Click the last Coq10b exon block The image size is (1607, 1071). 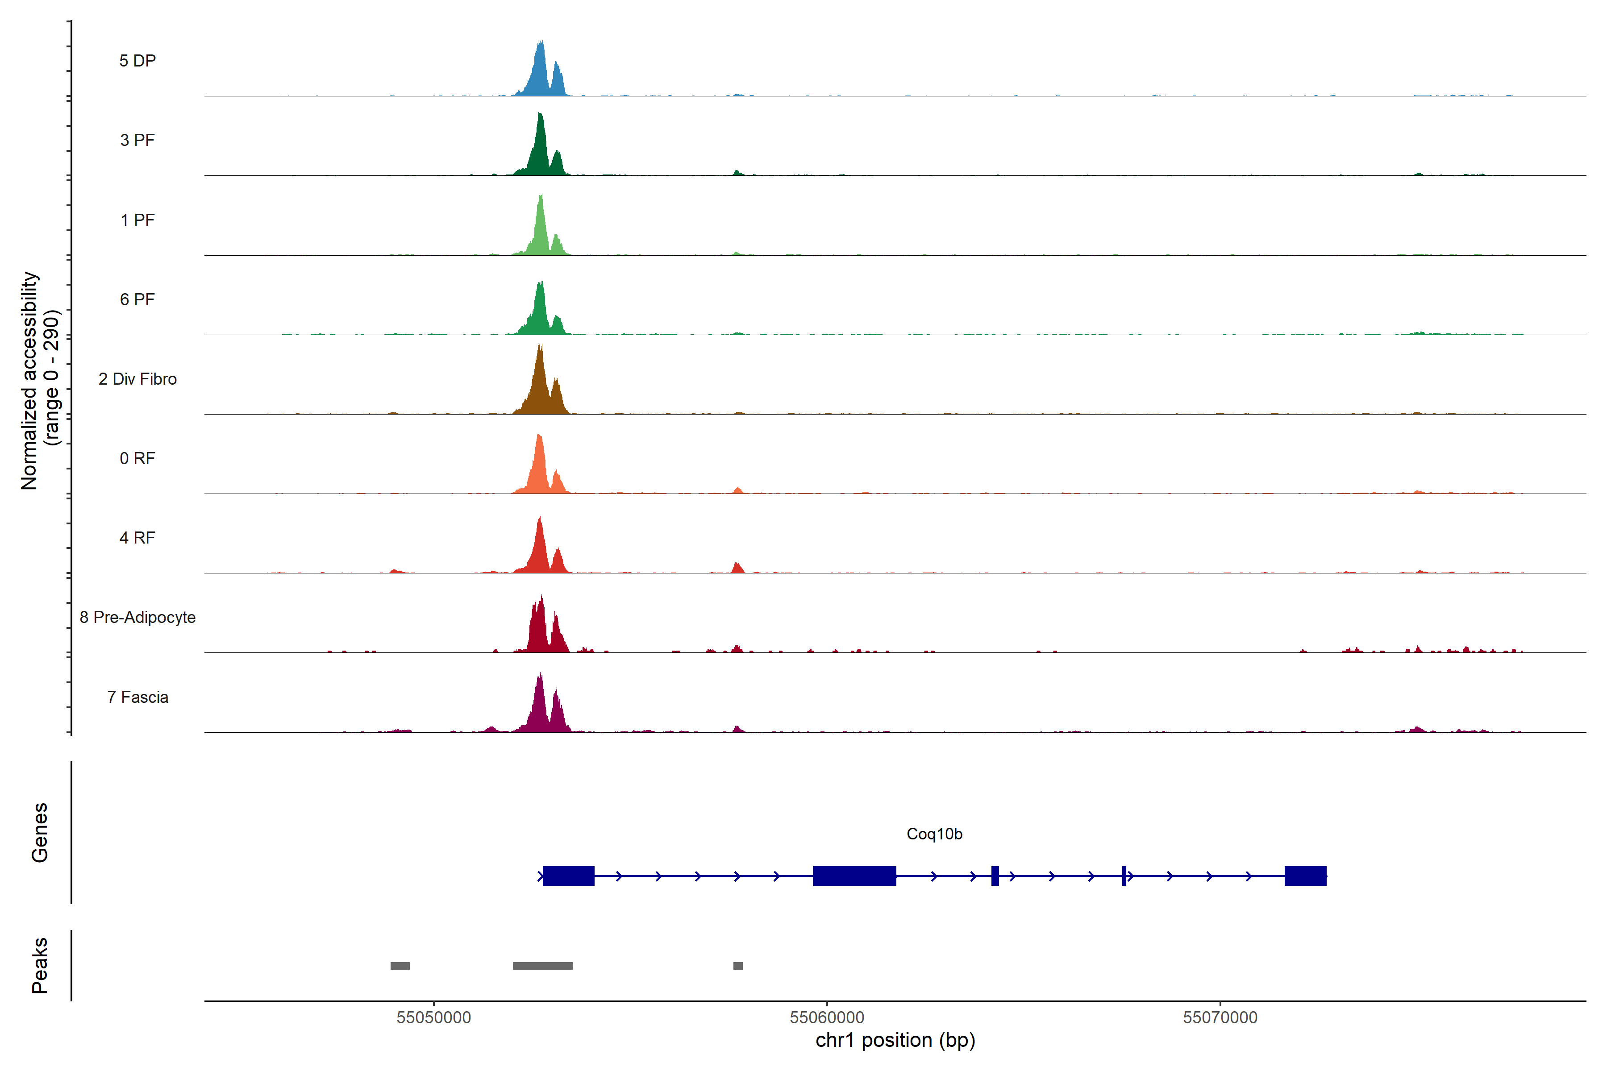pos(1305,876)
